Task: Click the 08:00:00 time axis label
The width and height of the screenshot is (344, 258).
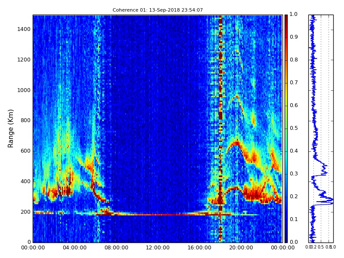Action: point(116,248)
